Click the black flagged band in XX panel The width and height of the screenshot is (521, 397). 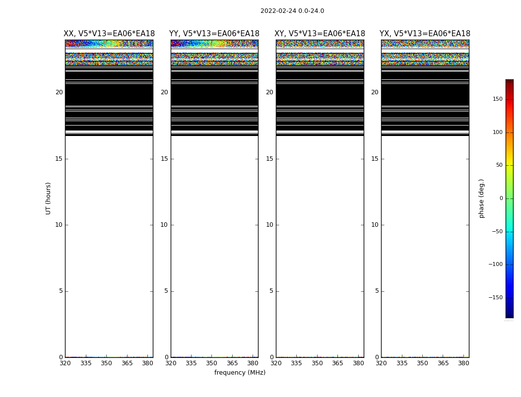109,95
